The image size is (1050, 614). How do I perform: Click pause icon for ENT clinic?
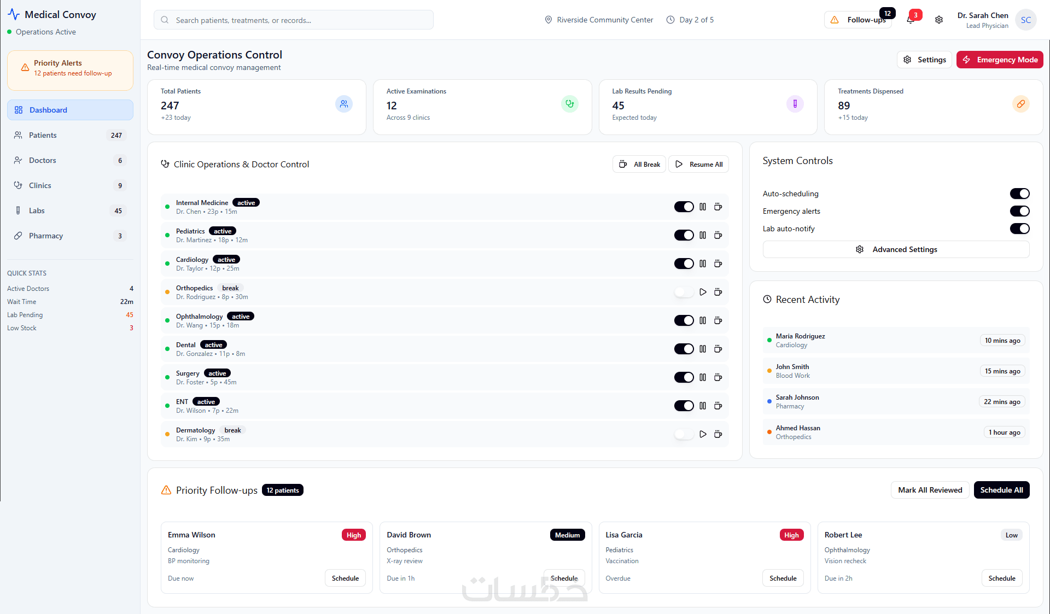coord(703,406)
